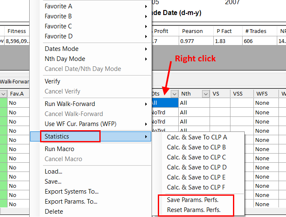Open the Nth column filter dropdown

click(x=205, y=94)
